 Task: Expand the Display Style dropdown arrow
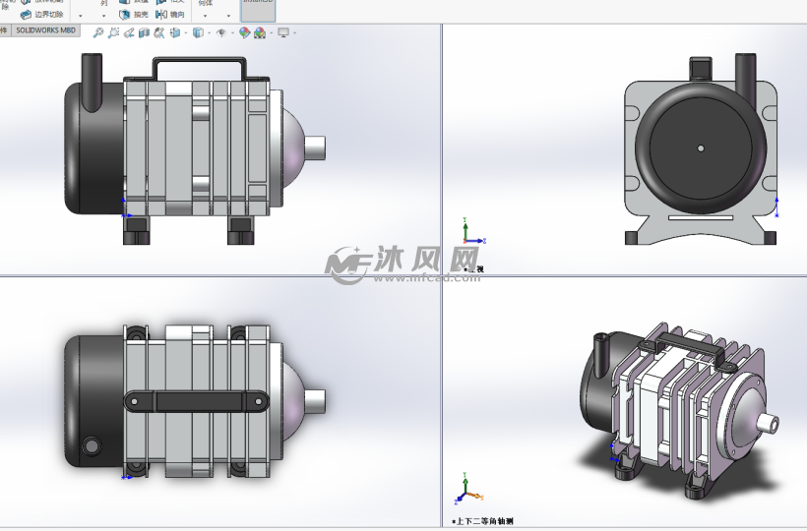coord(209,32)
